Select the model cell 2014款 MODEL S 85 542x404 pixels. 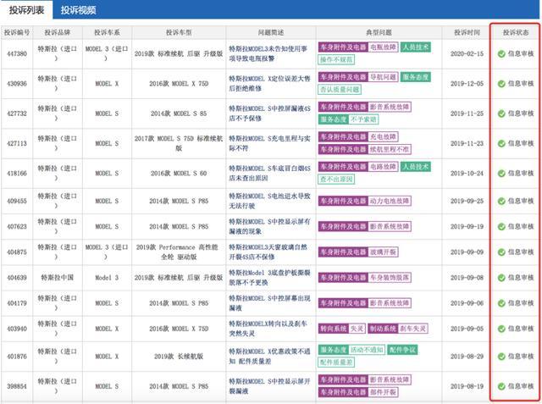179,113
